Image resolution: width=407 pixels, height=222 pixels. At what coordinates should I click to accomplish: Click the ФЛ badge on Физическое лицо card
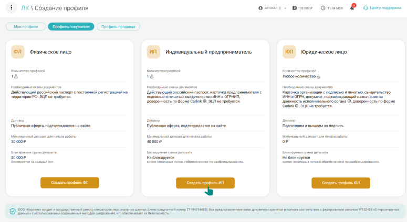tap(18, 52)
